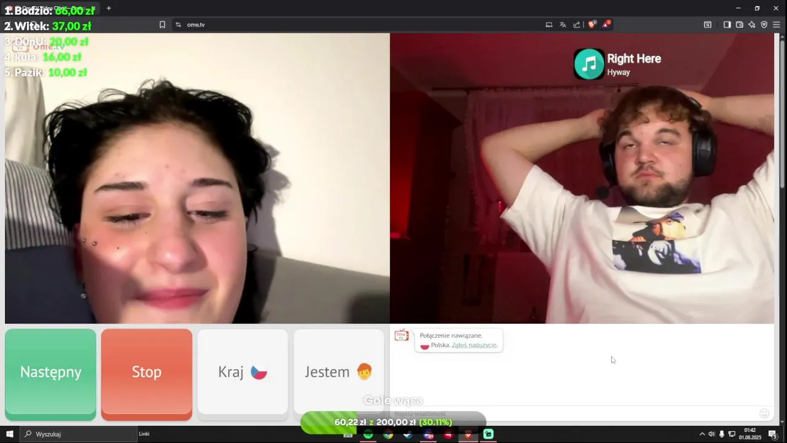This screenshot has width=787, height=443.
Task: Click the share page icon
Action: pos(577,25)
